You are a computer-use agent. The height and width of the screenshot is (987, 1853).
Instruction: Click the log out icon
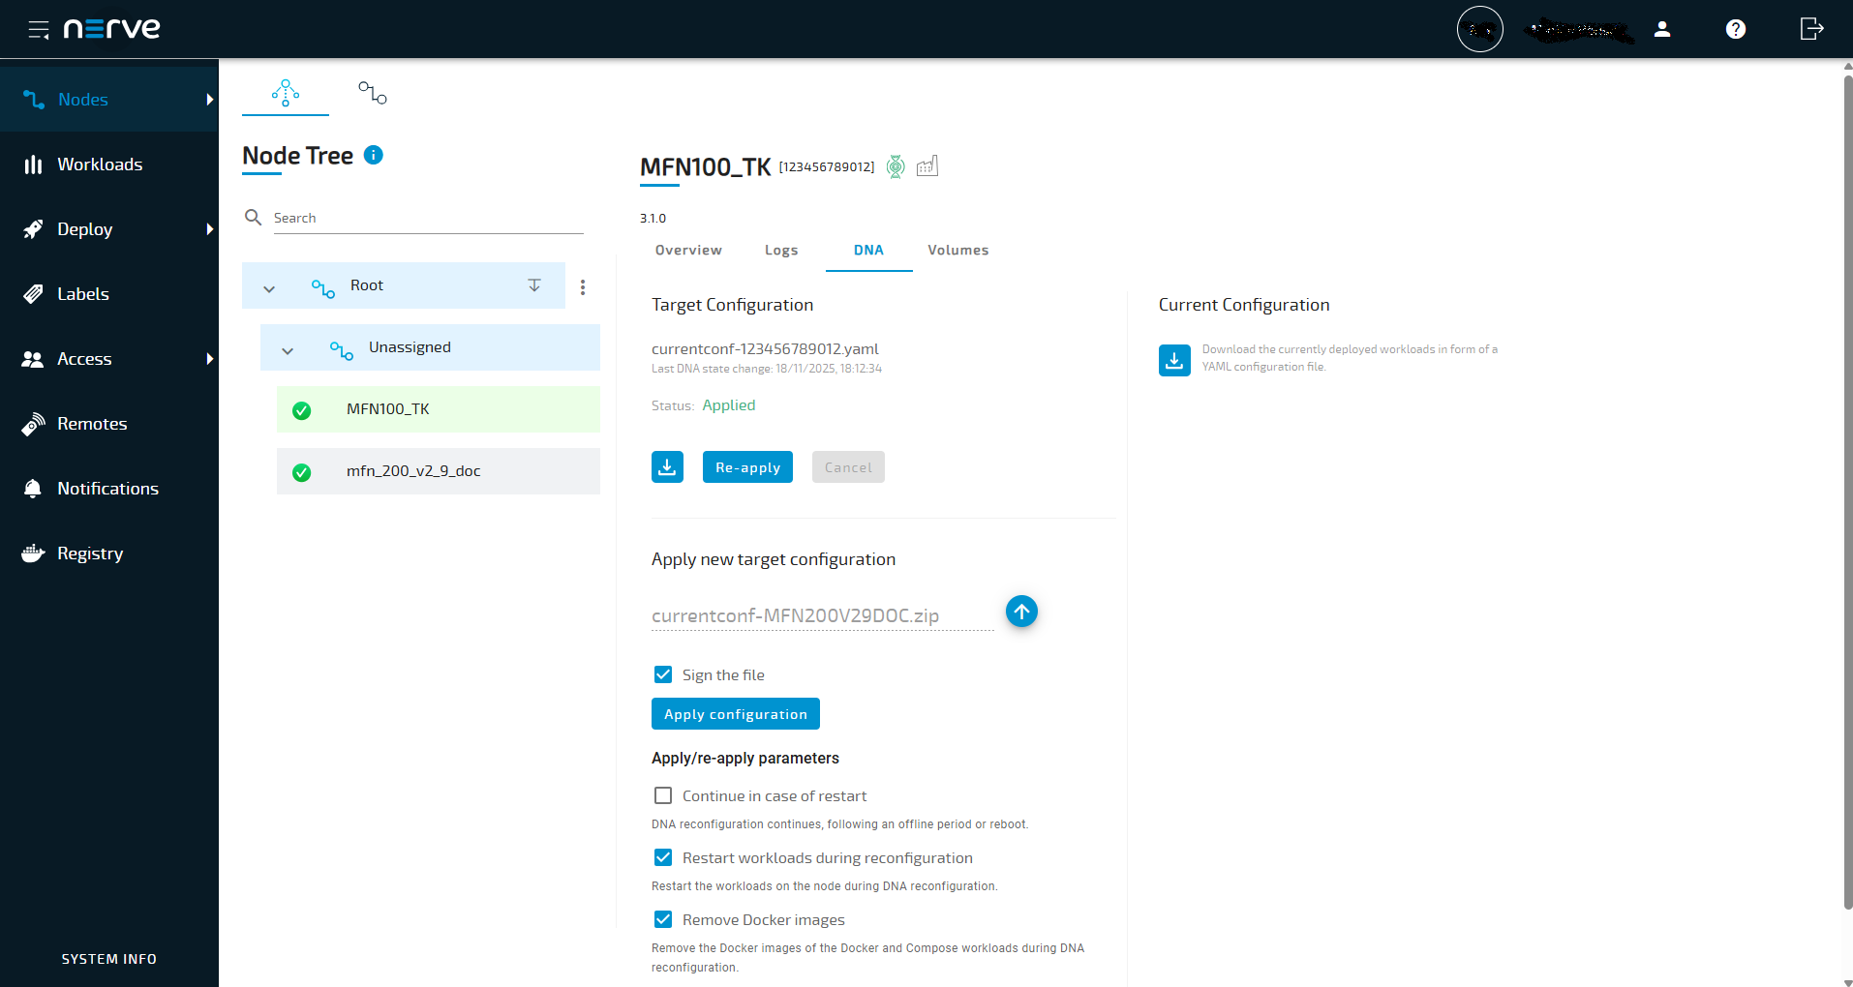(x=1811, y=29)
